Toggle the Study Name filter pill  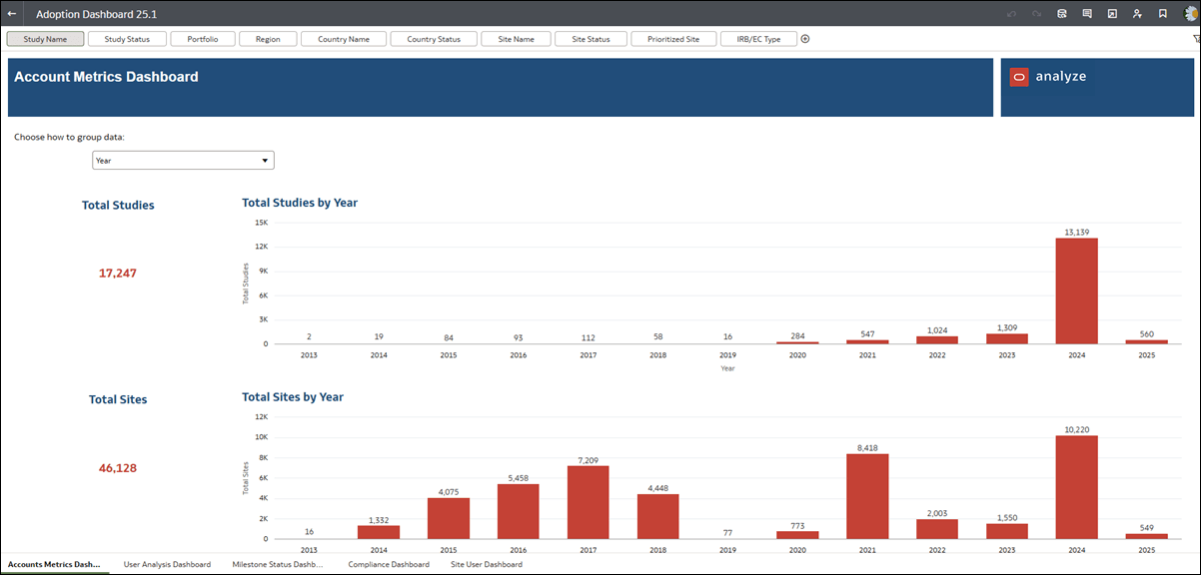tap(44, 38)
